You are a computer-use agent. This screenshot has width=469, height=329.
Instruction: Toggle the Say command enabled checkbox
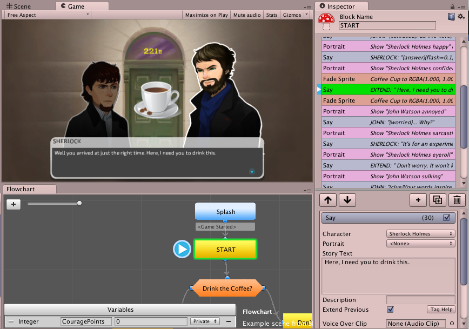coord(446,218)
